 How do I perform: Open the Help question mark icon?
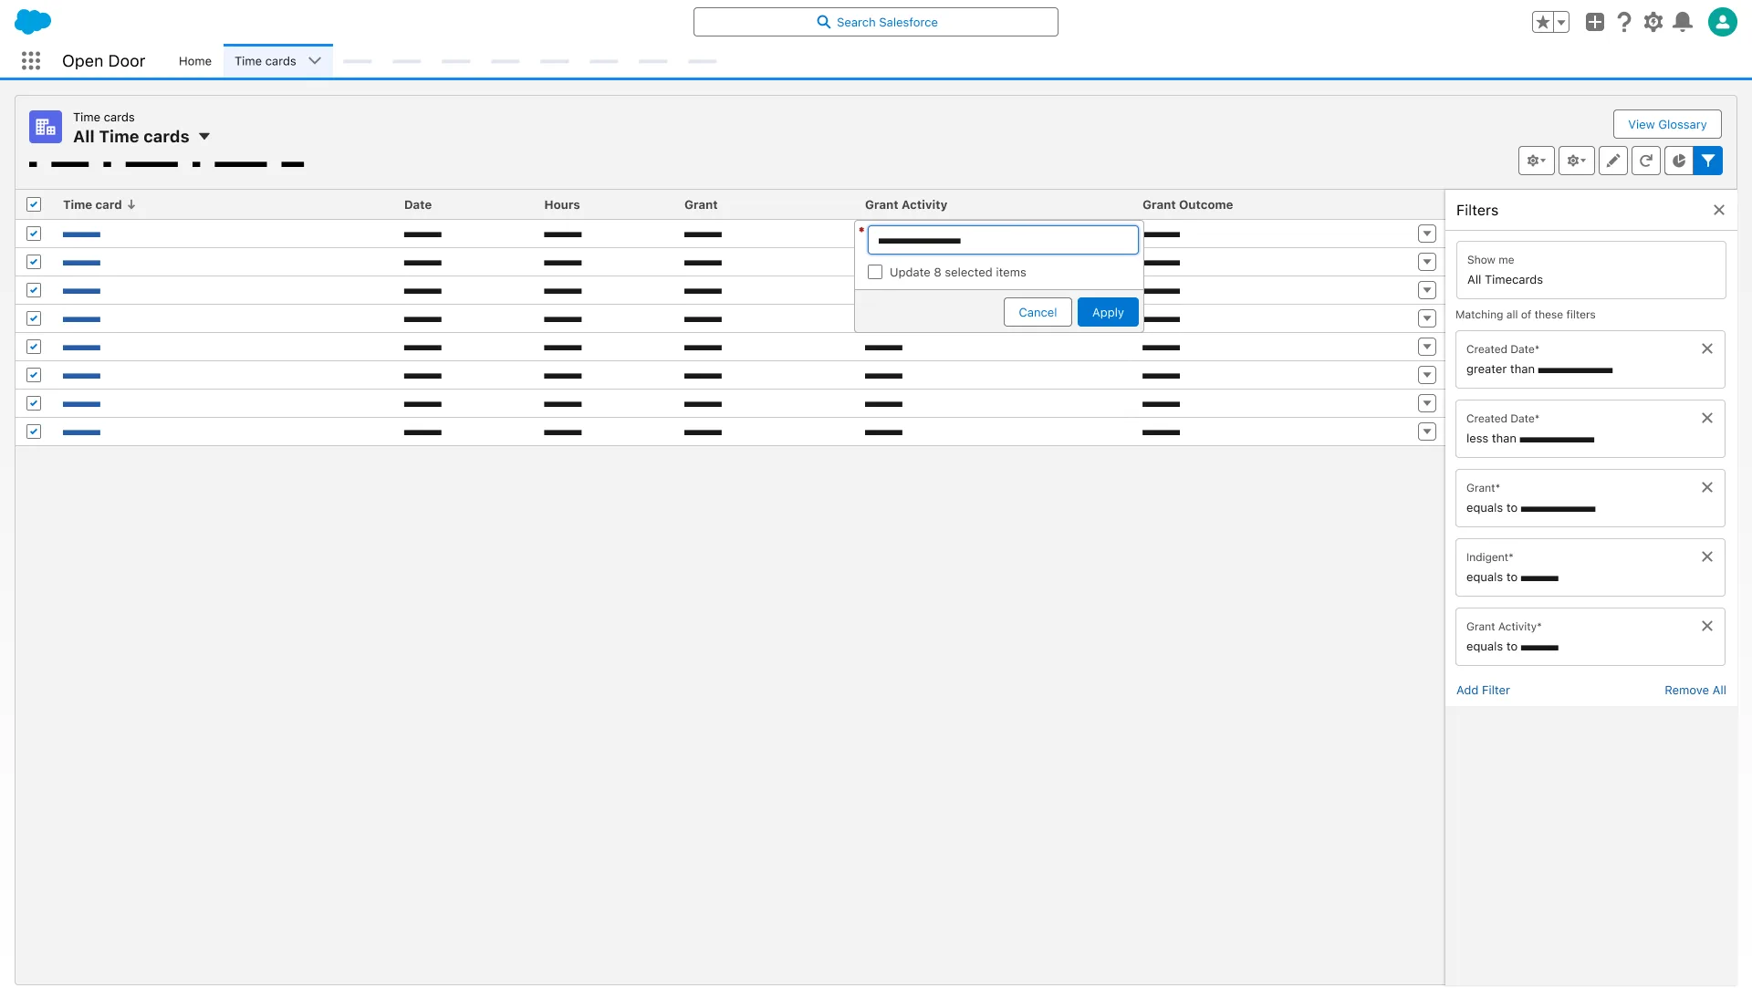point(1624,22)
